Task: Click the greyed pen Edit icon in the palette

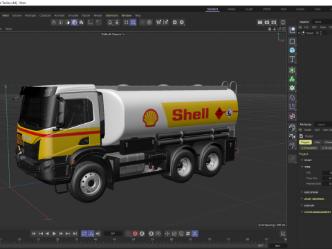Action: point(292,158)
